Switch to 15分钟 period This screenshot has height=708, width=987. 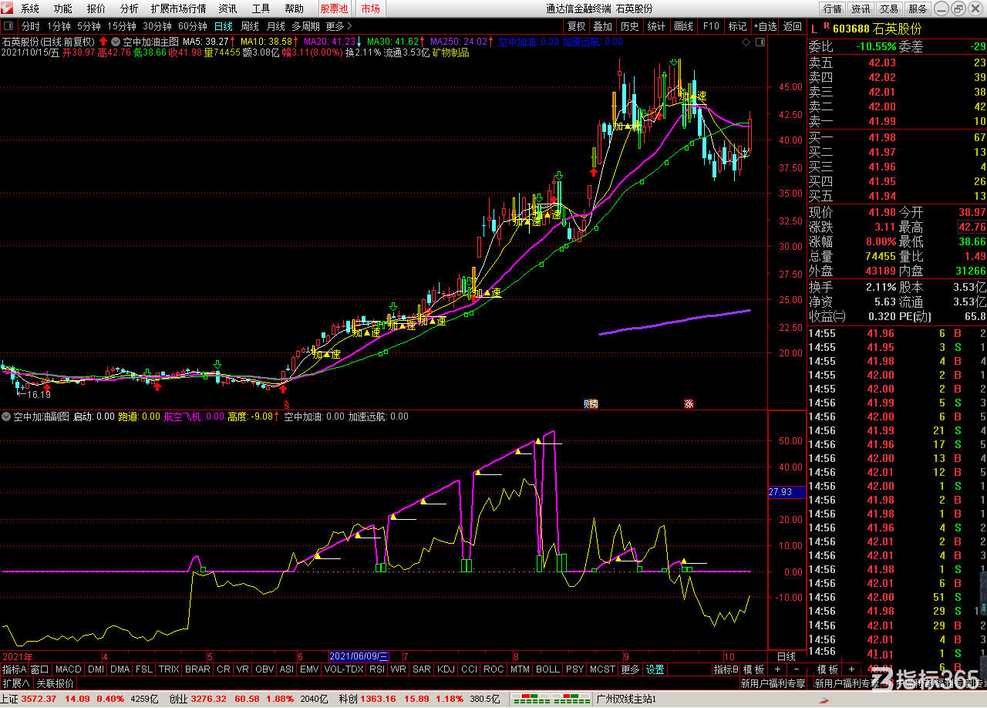[122, 26]
